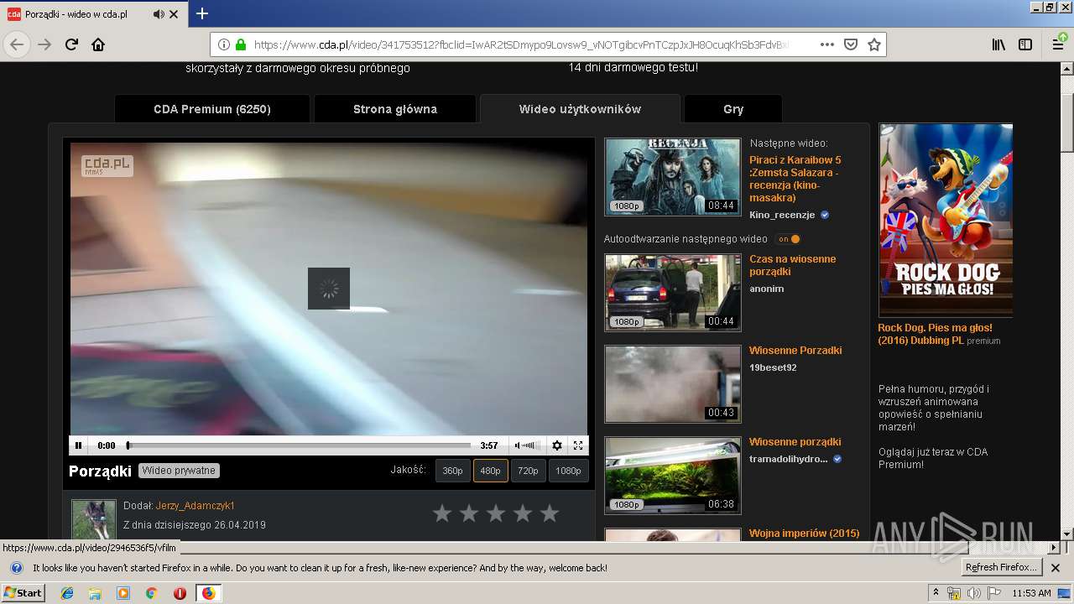Open the Gry tab
This screenshot has width=1074, height=604.
(733, 109)
